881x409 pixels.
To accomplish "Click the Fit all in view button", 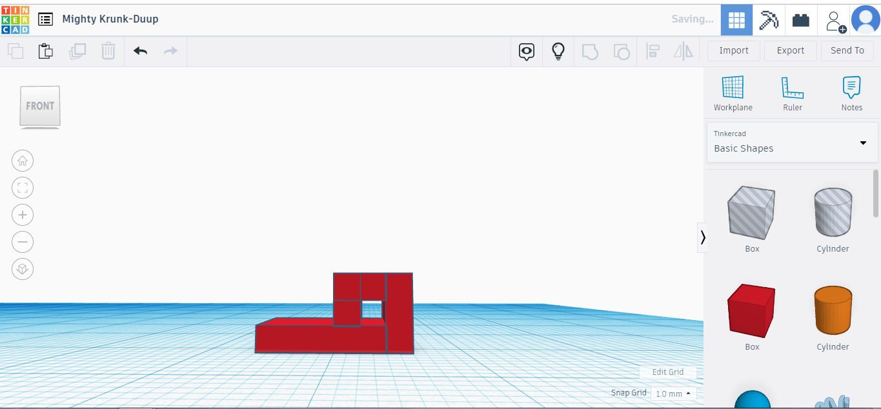I will (23, 188).
